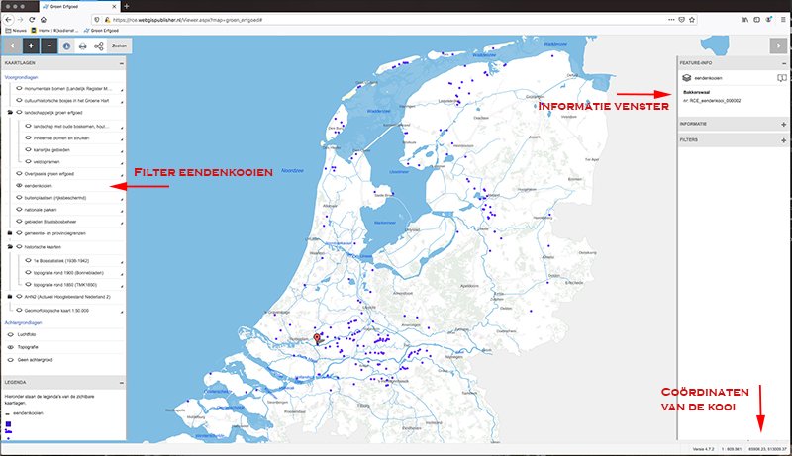Open the share map icon
792x456 pixels.
[x=100, y=46]
